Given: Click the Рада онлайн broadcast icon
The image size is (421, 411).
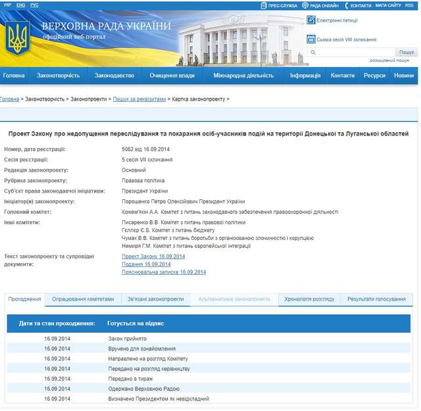Looking at the screenshot, I should click(305, 5).
